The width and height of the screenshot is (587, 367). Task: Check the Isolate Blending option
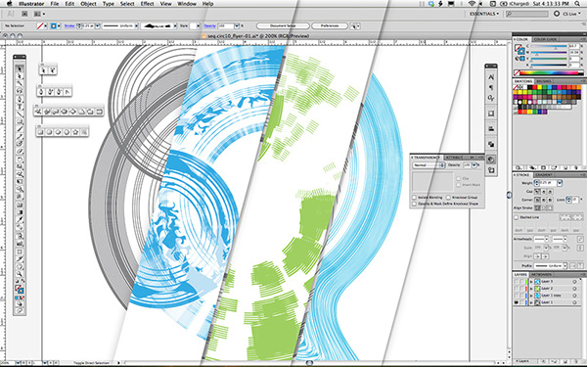414,198
